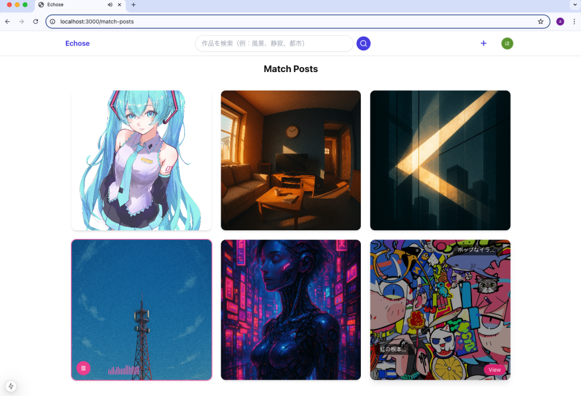
Task: Pause audio on the radio tower post
Action: tap(83, 368)
